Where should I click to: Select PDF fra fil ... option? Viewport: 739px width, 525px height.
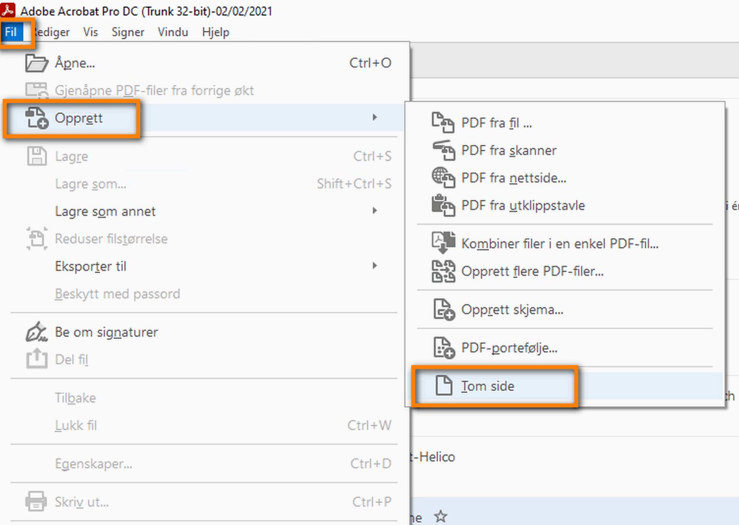(496, 123)
